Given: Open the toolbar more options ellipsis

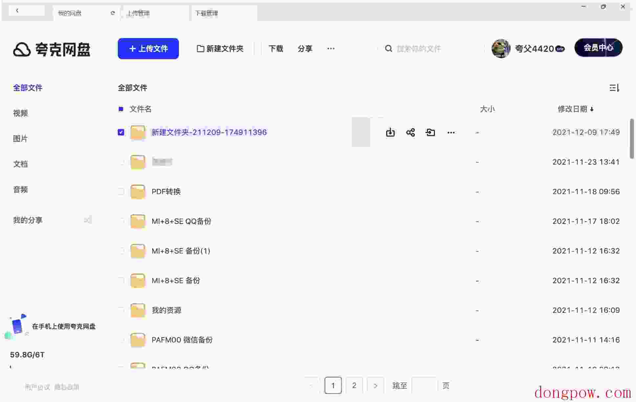Looking at the screenshot, I should click(331, 49).
